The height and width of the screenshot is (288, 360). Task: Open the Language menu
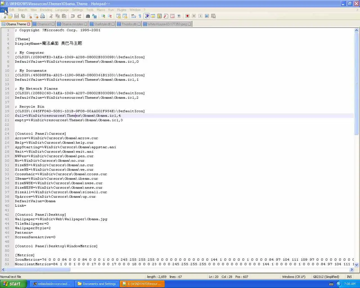62,10
